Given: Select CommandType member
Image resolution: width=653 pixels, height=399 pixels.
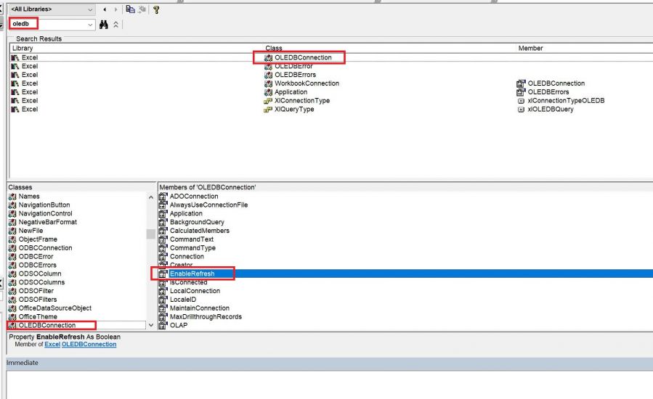Looking at the screenshot, I should [192, 248].
